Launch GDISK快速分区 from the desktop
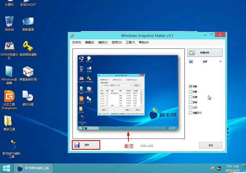This screenshot has height=173, width=246. (9, 50)
